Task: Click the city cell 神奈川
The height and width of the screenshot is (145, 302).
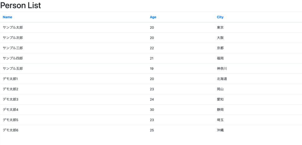Action: coord(222,69)
